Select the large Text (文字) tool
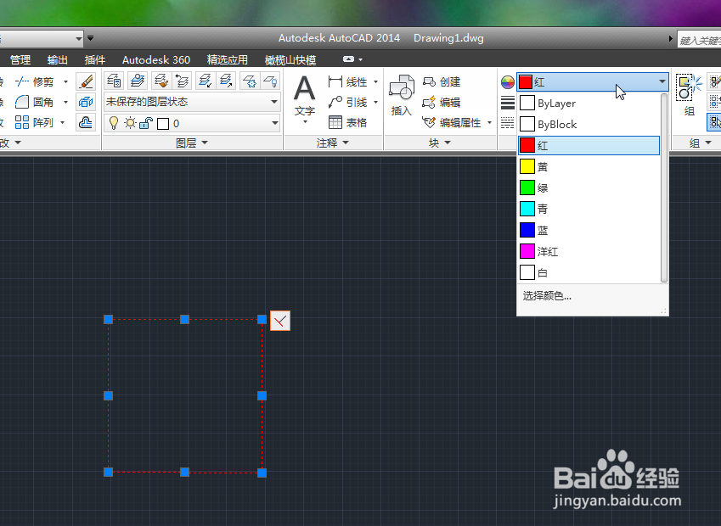The image size is (721, 526). tap(304, 97)
